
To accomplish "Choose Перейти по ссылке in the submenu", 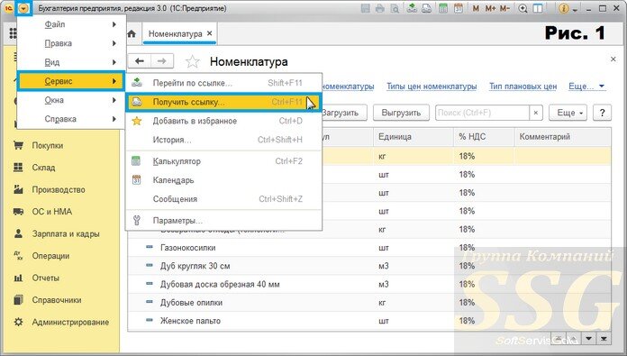I will tap(223, 83).
